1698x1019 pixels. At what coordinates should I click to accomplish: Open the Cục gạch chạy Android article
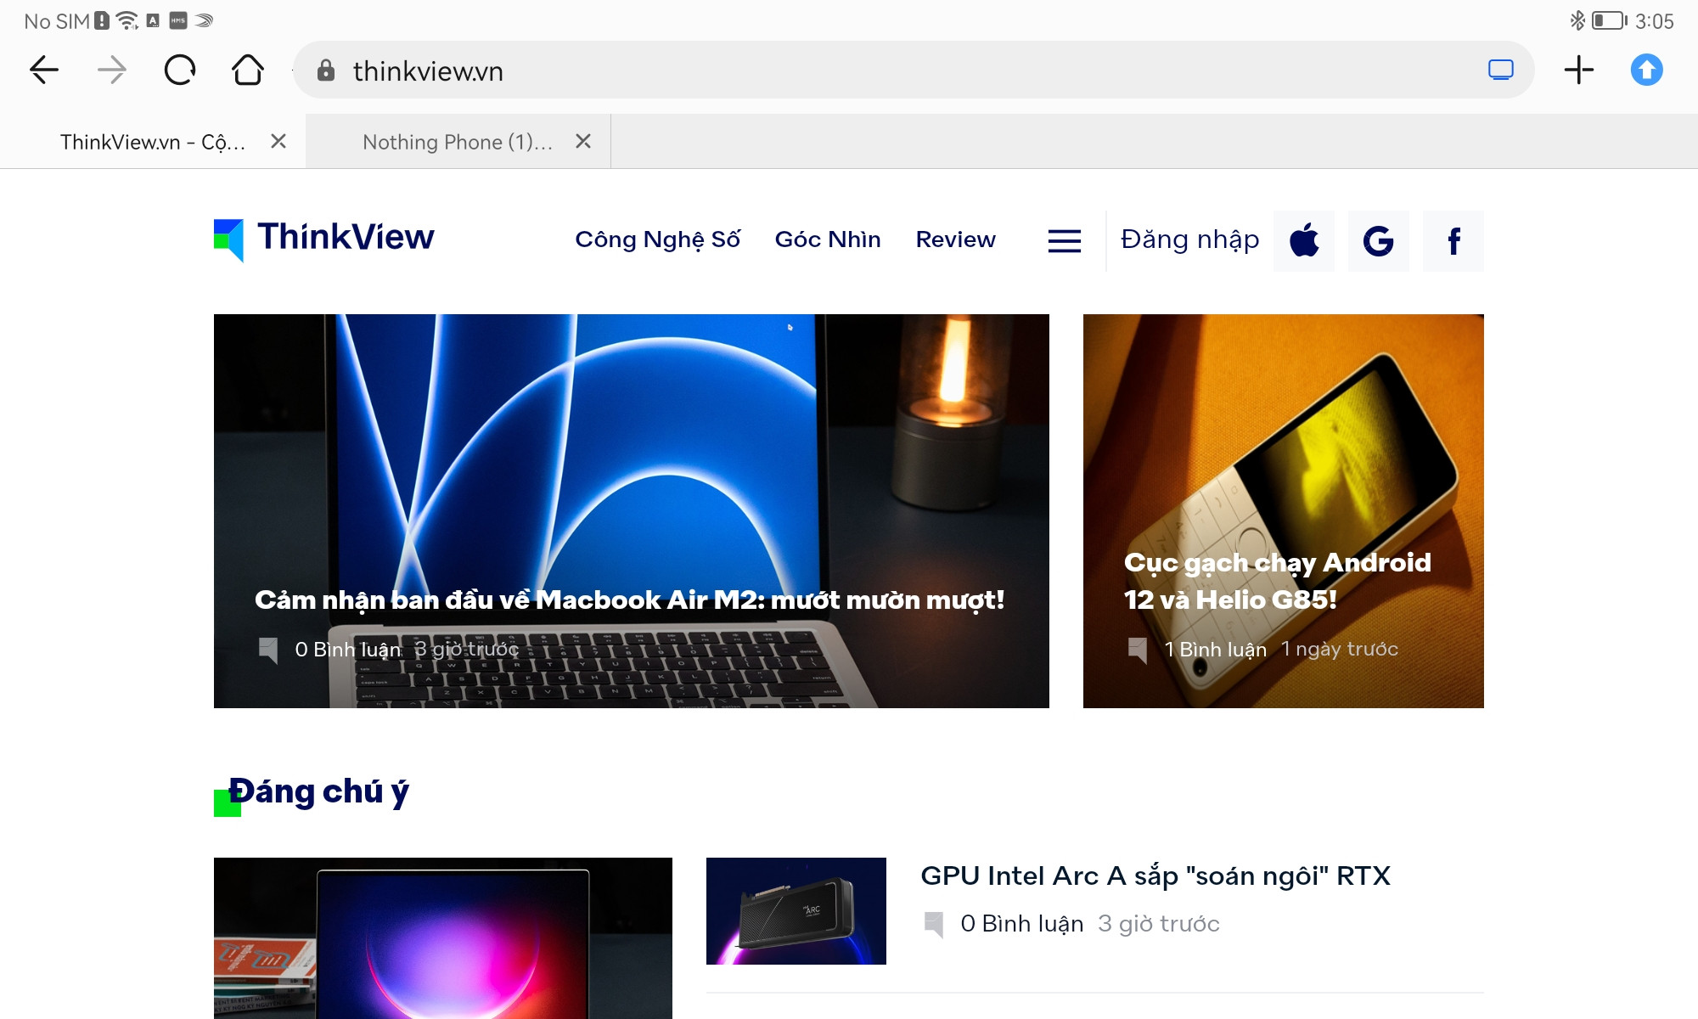pyautogui.click(x=1278, y=581)
